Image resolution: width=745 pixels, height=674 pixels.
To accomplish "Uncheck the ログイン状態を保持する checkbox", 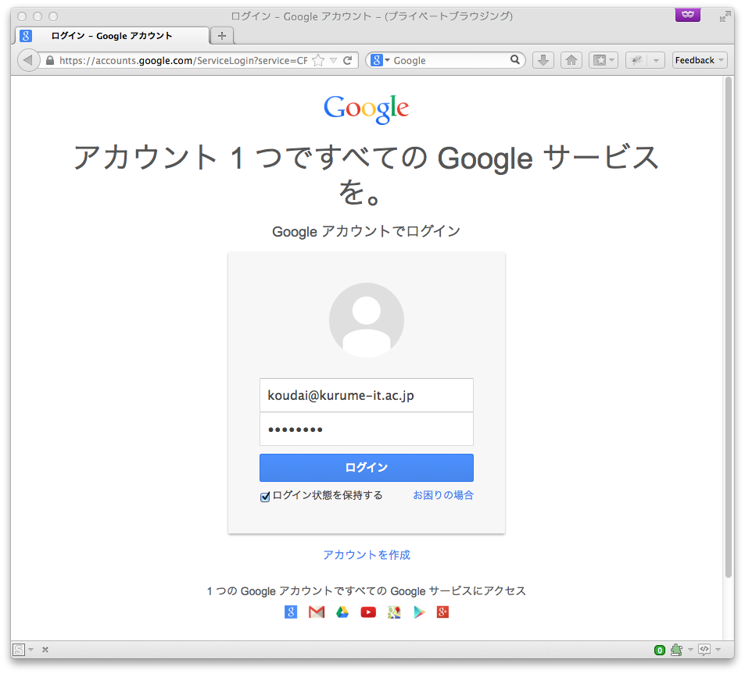I will 265,497.
